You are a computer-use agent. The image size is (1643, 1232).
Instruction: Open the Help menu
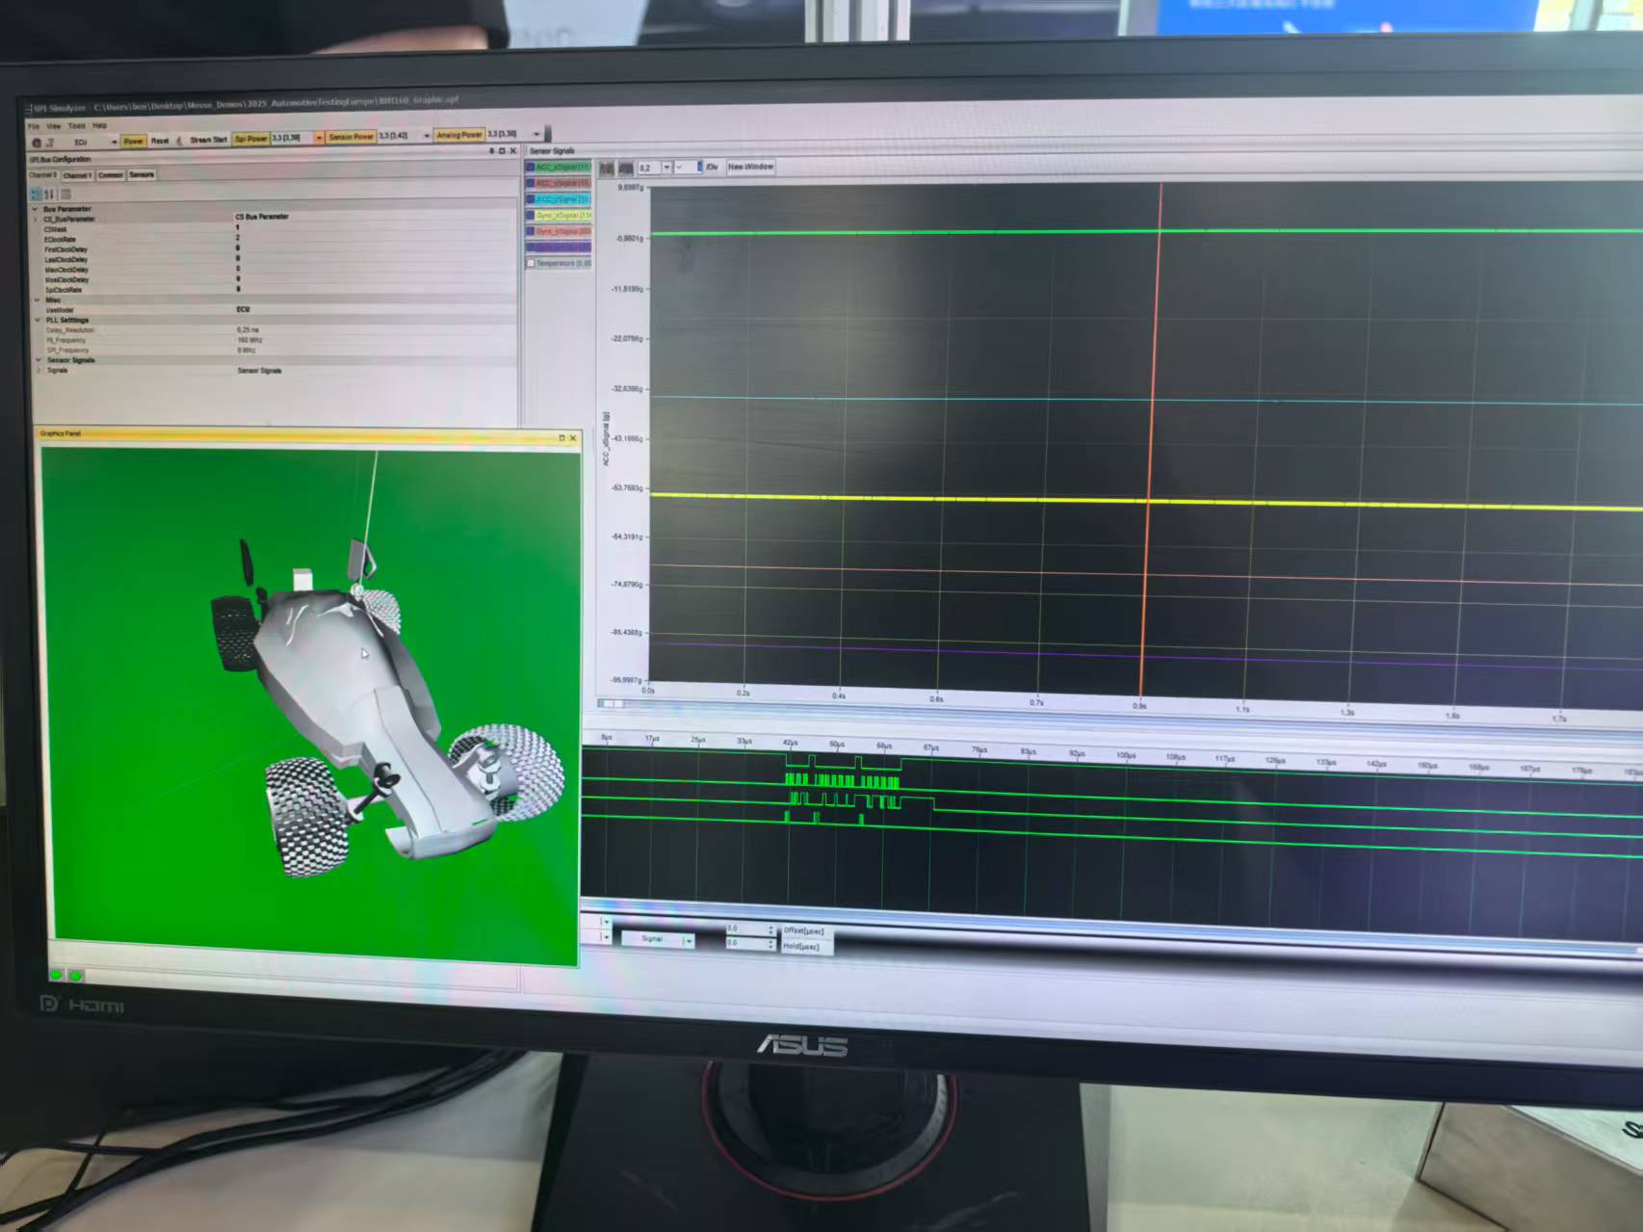(99, 125)
